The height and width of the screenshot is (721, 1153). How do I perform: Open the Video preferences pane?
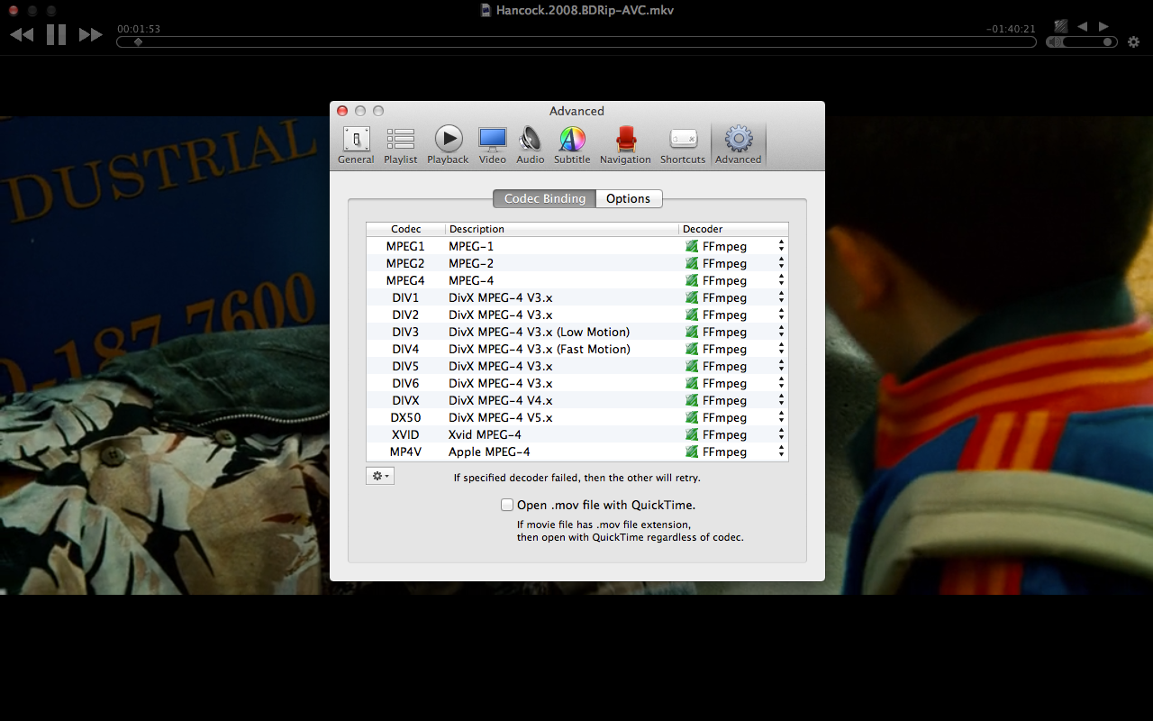pos(492,145)
